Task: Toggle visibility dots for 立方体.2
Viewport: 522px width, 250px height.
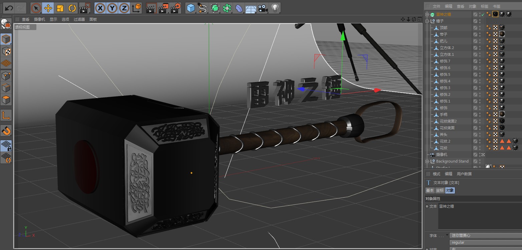Action: [x=480, y=48]
